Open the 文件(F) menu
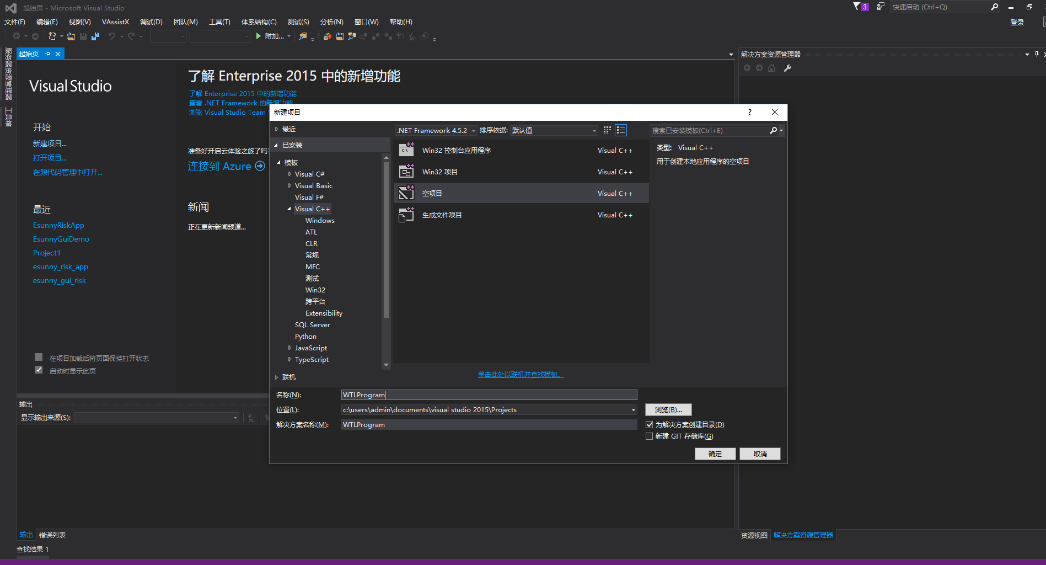The width and height of the screenshot is (1046, 565). (x=15, y=22)
